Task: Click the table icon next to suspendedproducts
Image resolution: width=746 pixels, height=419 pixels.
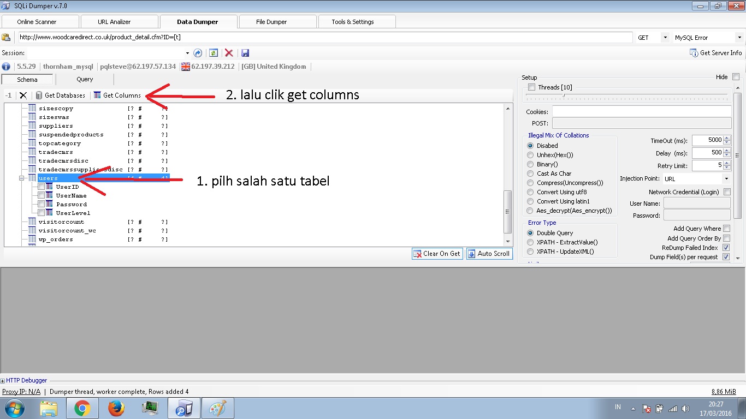Action: pos(32,134)
